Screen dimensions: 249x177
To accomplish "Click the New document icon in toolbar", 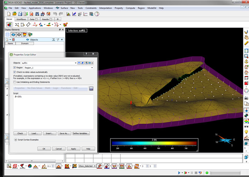I will [x=9, y=14].
